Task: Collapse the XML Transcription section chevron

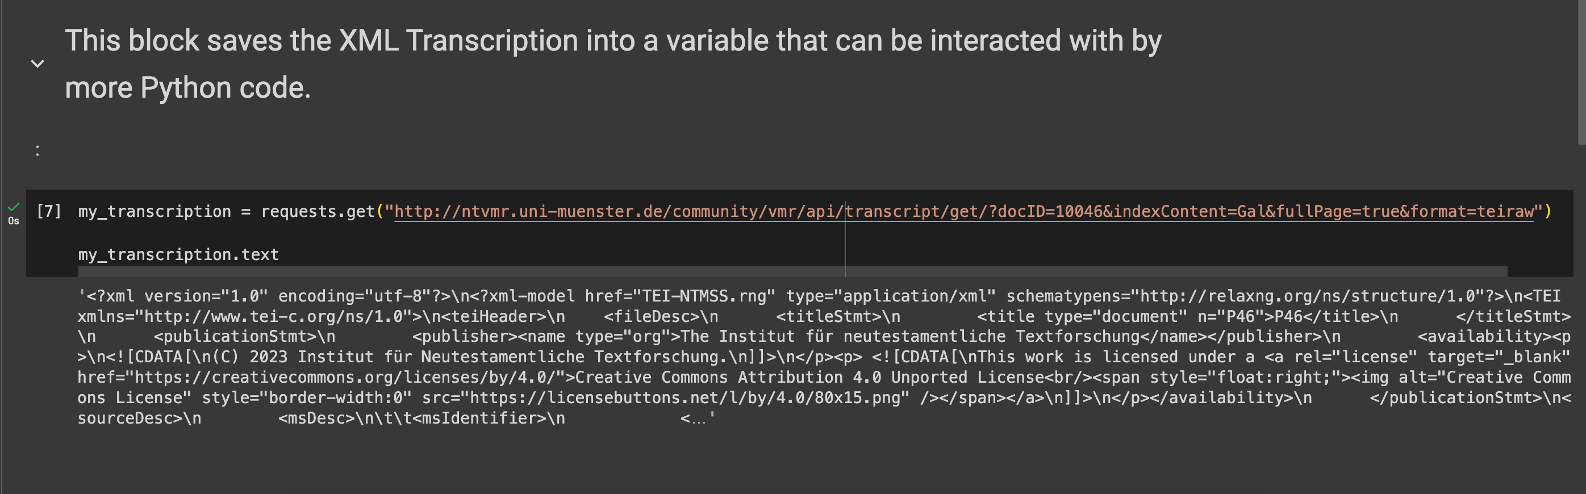Action: 37,64
